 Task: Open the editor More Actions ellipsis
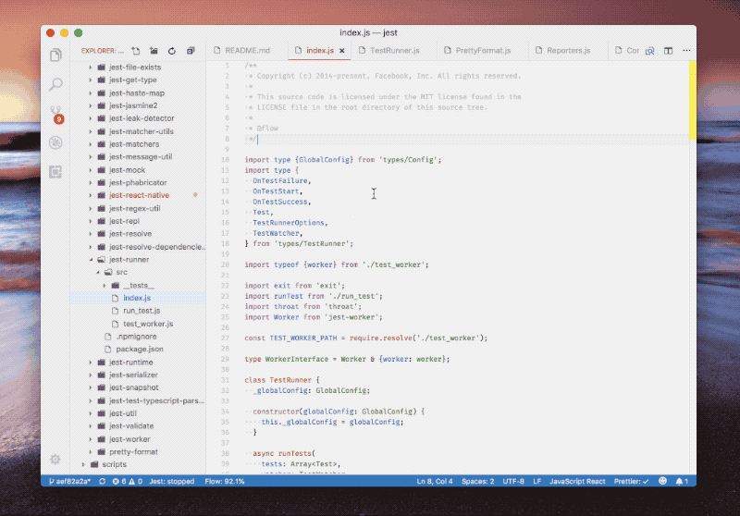[x=684, y=51]
